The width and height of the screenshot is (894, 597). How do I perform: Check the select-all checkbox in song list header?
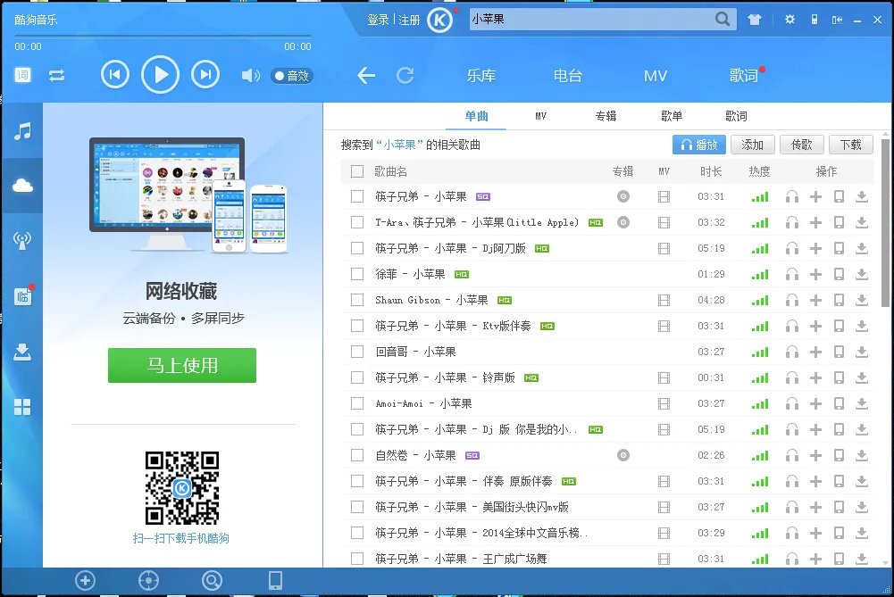(x=355, y=170)
